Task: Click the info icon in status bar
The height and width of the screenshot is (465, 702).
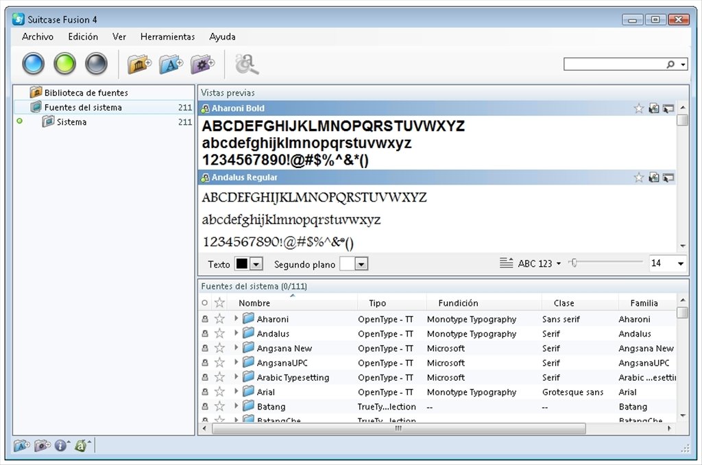Action: click(60, 446)
